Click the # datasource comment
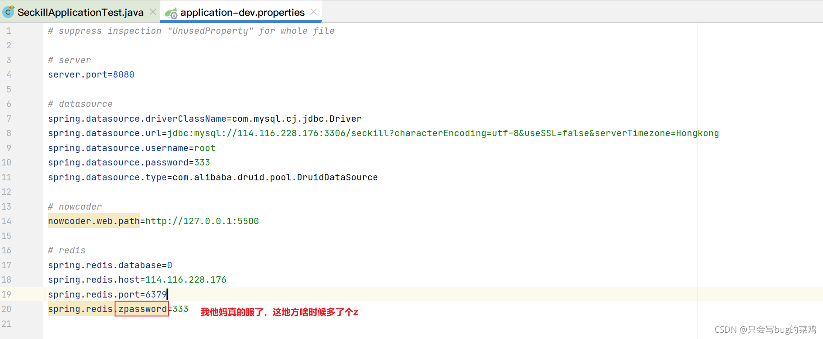Screen dimensions: 823x339 (x=80, y=104)
